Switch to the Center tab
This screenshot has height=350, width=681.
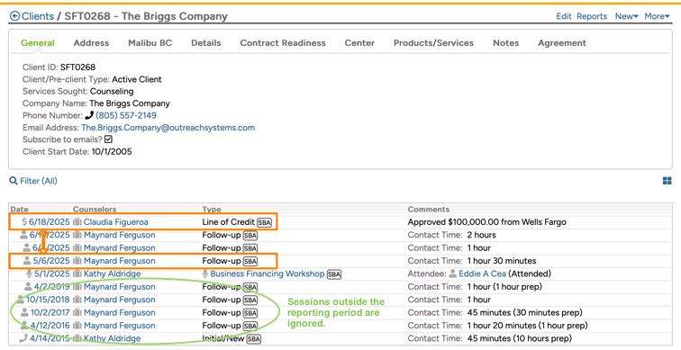359,43
